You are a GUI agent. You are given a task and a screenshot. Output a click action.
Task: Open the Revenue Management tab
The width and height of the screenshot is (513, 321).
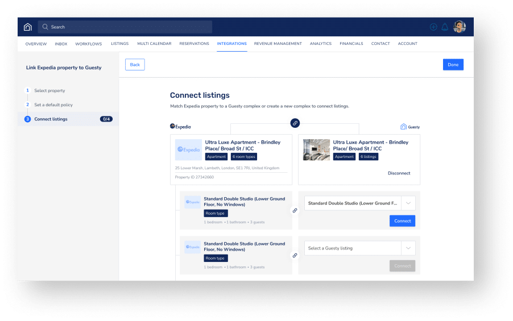pyautogui.click(x=278, y=44)
